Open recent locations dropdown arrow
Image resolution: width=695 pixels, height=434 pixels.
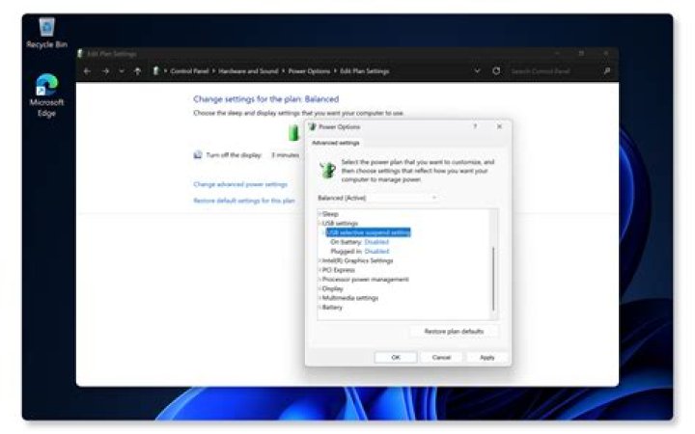pos(122,71)
